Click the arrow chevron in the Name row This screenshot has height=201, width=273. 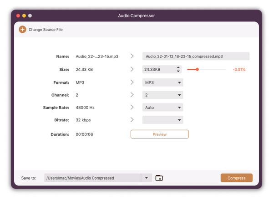click(132, 56)
